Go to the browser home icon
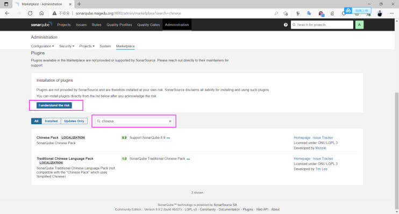 [41, 13]
